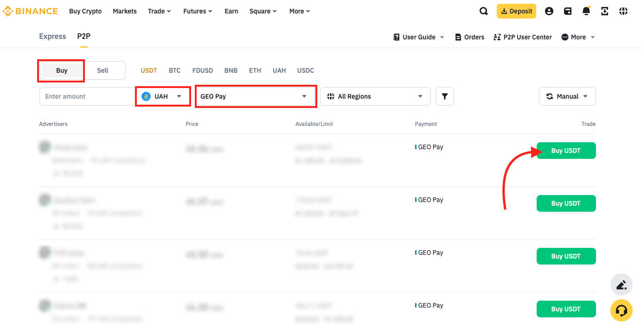Select the UAH coin tab
Screen dimensions: 641x328
point(279,70)
